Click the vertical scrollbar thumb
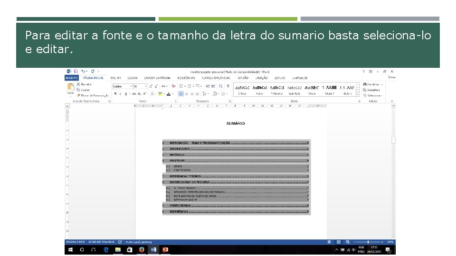The image size is (456, 256). tap(393, 140)
